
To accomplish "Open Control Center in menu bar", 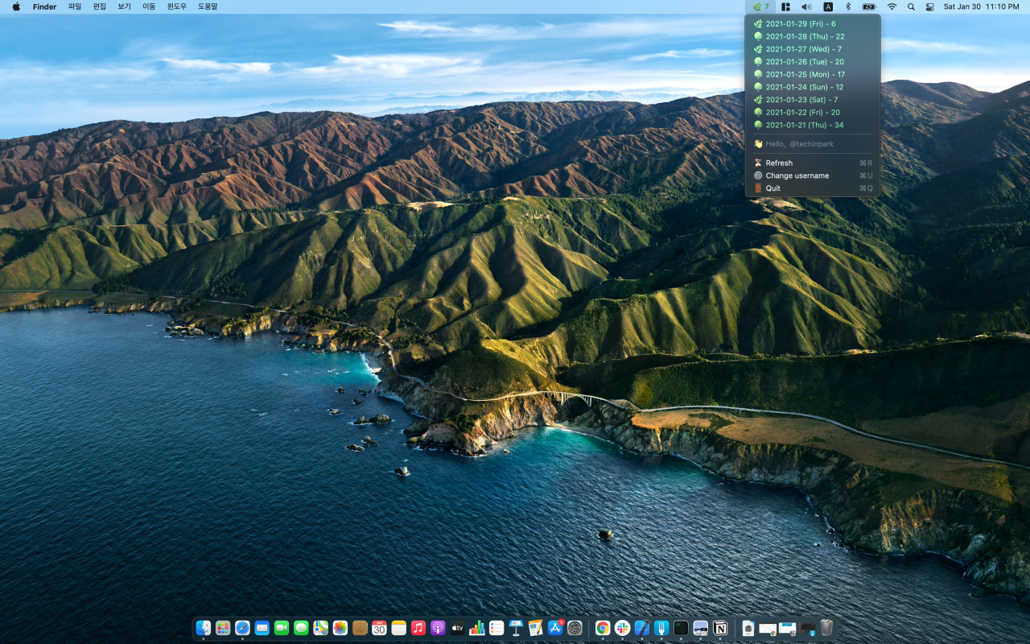I will 930,6.
